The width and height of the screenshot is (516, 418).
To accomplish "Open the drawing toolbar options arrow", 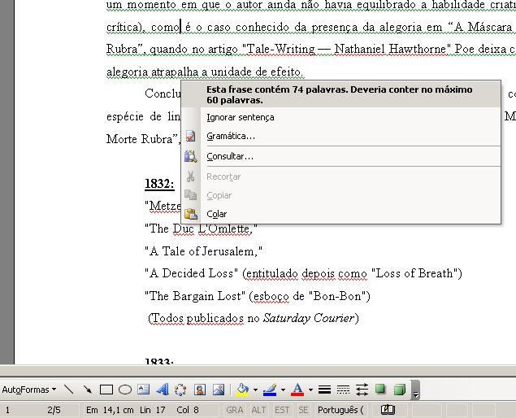I will [x=415, y=390].
